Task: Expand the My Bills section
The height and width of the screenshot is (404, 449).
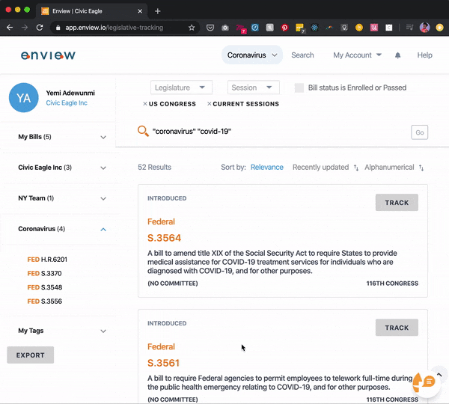Action: [x=103, y=138]
